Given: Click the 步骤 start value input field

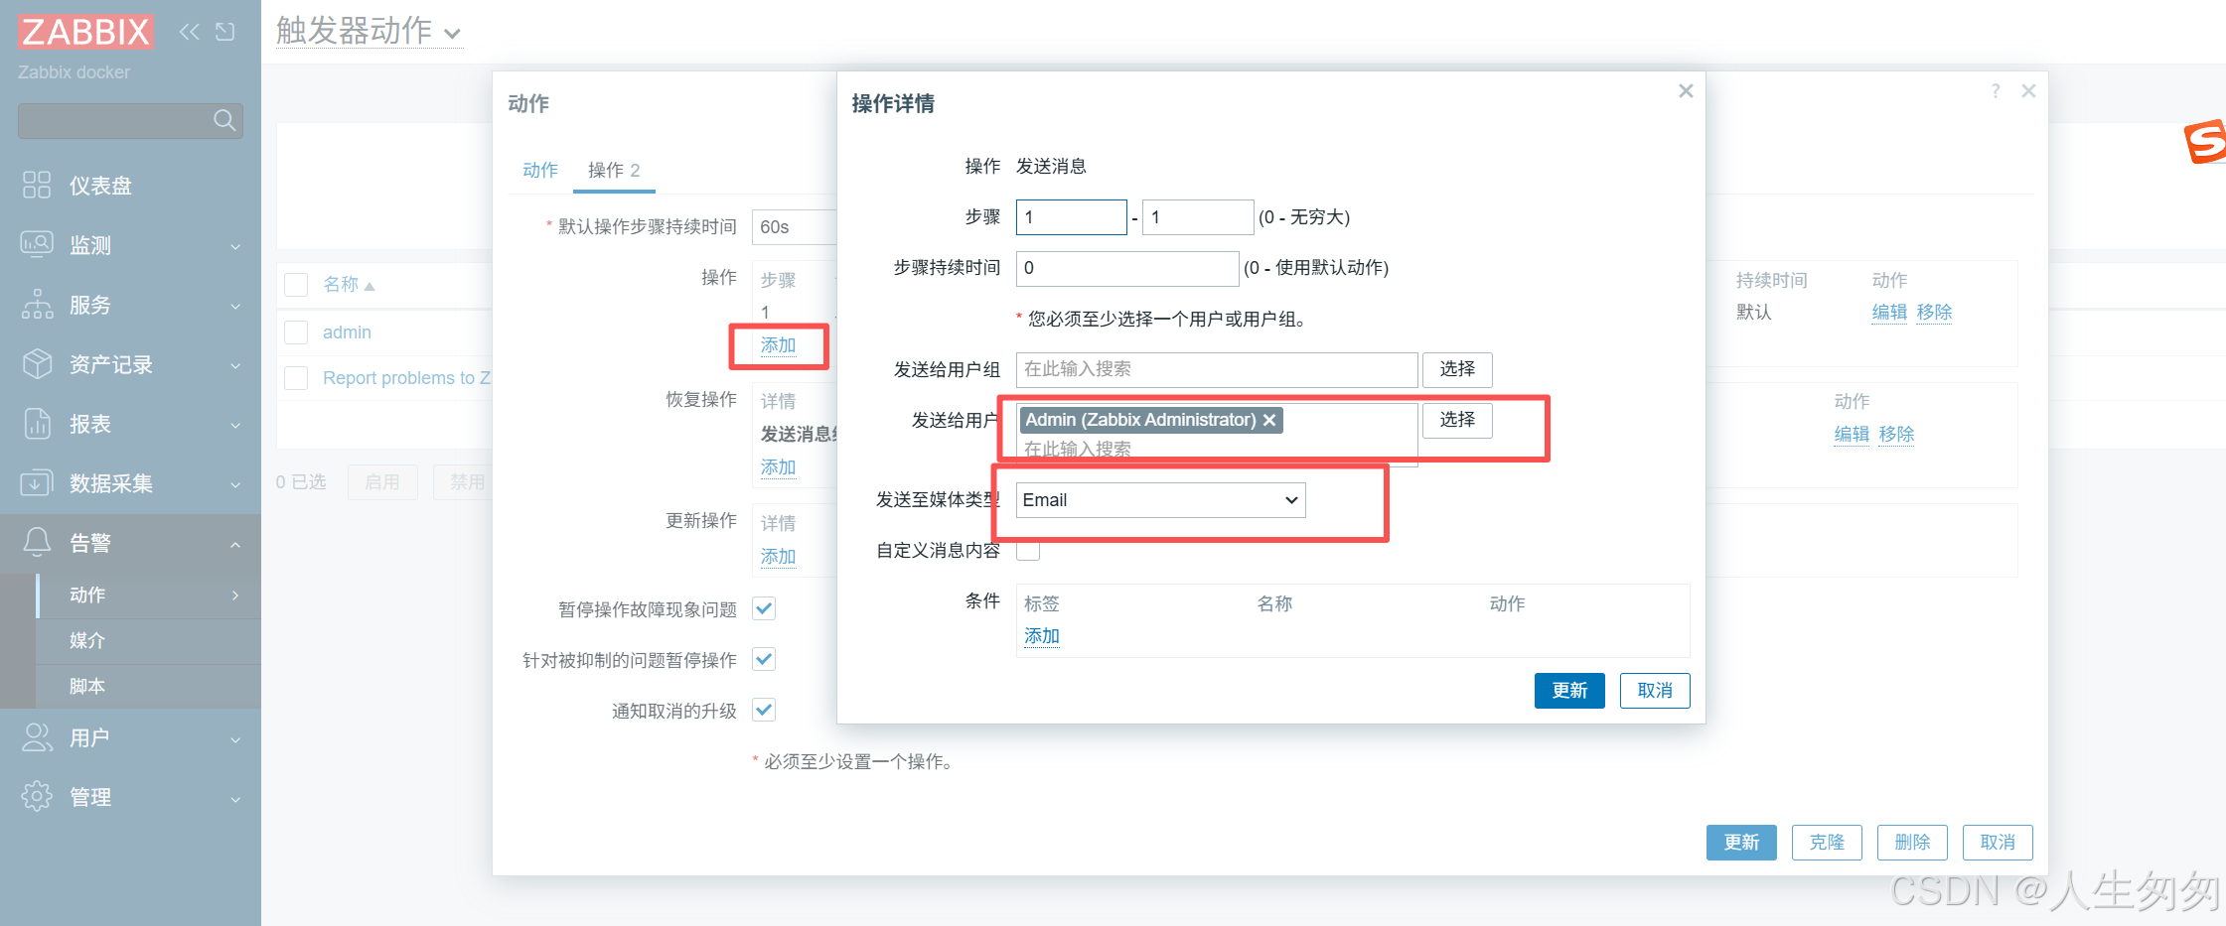Looking at the screenshot, I should coord(1071,216).
